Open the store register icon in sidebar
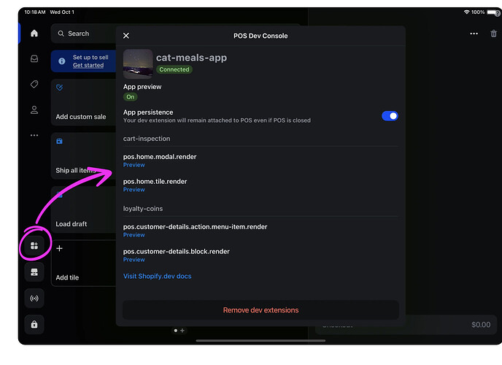The image size is (502, 365). pos(34,272)
